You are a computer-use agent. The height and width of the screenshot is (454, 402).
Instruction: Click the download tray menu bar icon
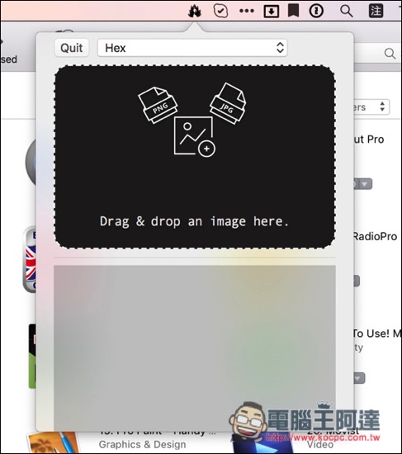272,12
